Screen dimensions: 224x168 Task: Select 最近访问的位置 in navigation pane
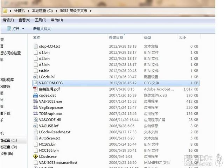(10, 53)
